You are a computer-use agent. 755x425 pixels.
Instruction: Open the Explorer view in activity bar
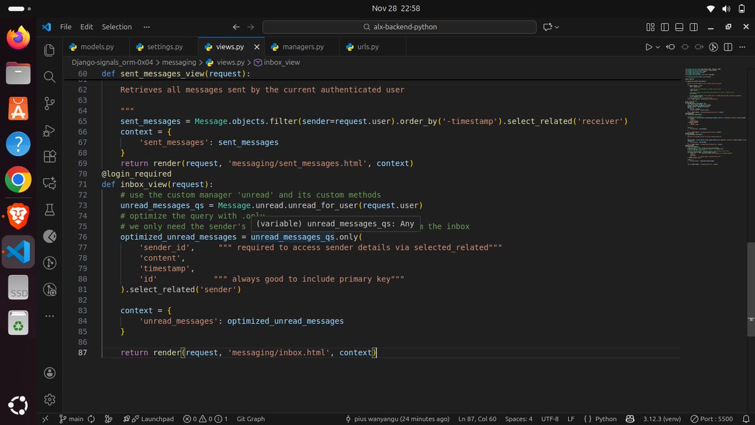(x=50, y=50)
